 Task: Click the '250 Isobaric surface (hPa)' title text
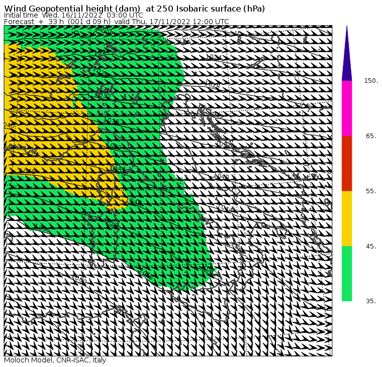pyautogui.click(x=211, y=9)
